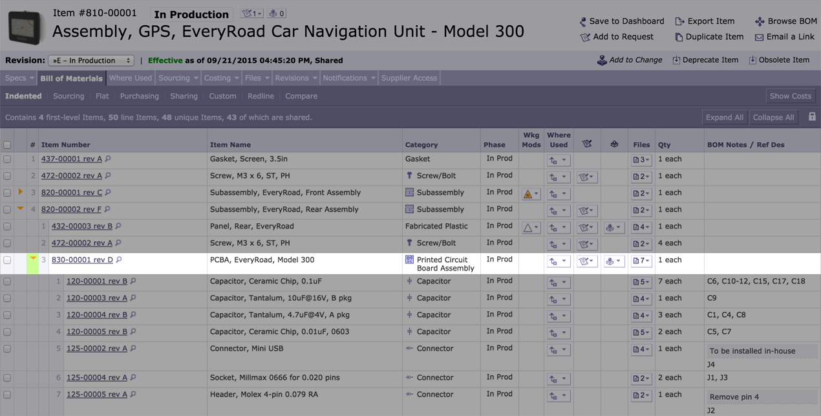Click the stamp icon on the 830-00001 PCBA row
The width and height of the screenshot is (821, 416).
tap(613, 261)
